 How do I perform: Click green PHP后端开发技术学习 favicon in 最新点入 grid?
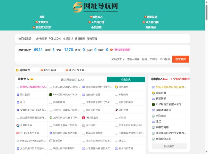click(x=51, y=95)
